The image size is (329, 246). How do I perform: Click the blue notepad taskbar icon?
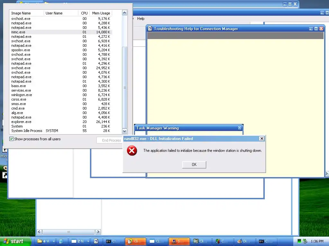[x=61, y=241]
